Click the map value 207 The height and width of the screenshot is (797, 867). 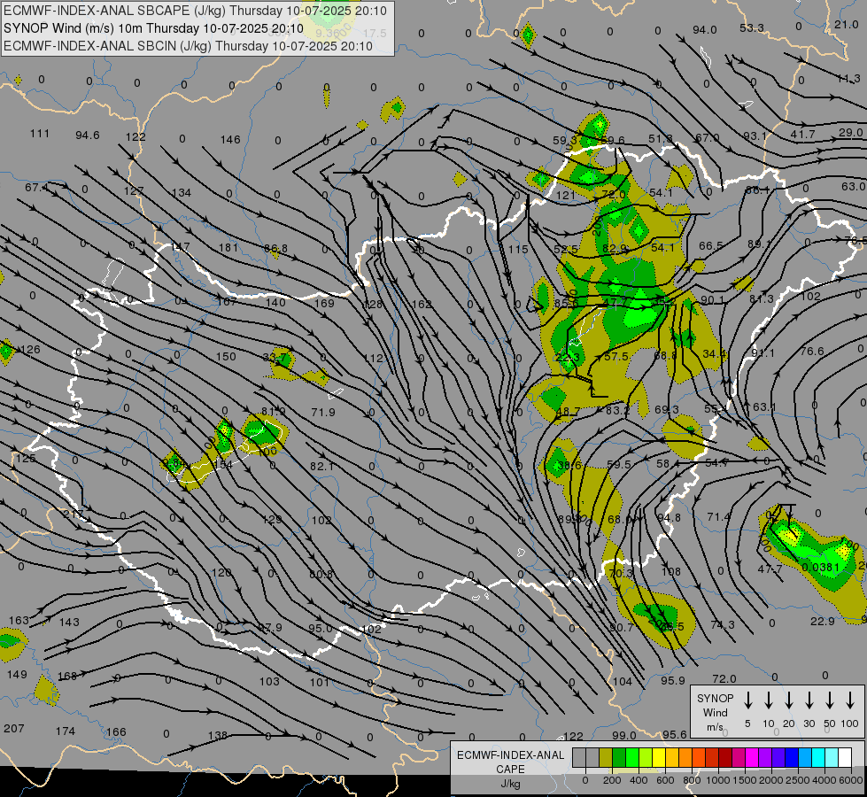(14, 728)
